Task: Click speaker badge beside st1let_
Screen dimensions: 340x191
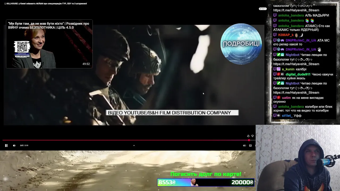Action: tap(279, 116)
